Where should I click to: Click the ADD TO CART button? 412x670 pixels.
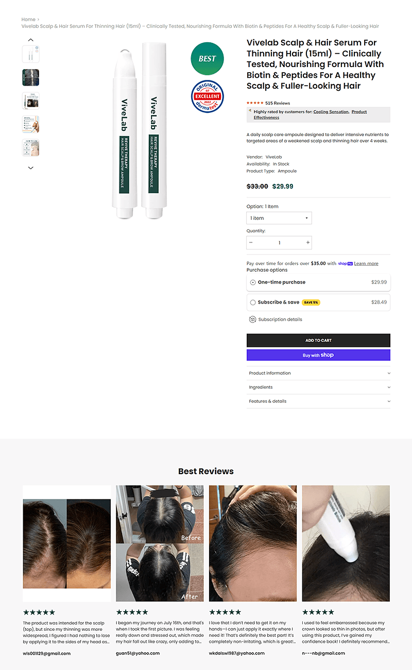click(x=318, y=340)
